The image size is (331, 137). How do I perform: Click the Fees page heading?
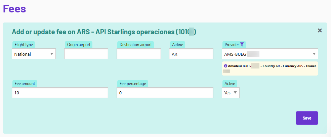(x=14, y=9)
